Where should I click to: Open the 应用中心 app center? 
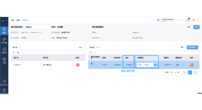click(4, 83)
